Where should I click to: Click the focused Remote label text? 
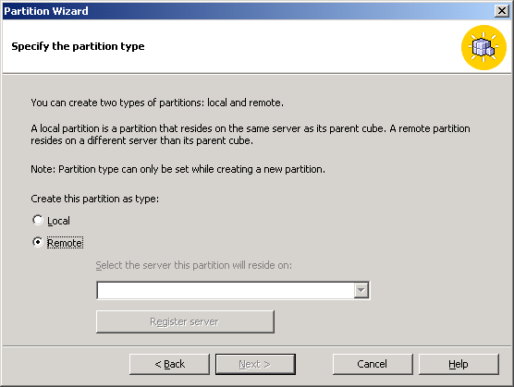coord(65,243)
